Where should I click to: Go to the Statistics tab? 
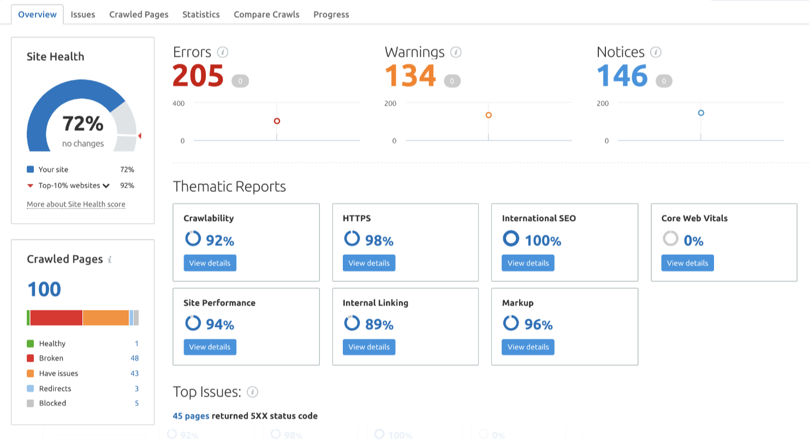201,15
